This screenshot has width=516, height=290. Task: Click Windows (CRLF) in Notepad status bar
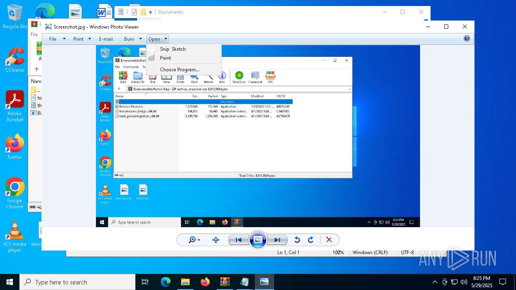click(x=370, y=253)
